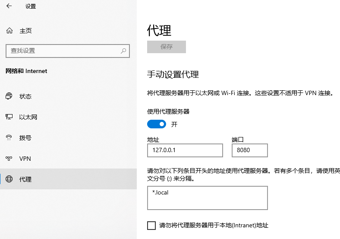Open the 拨号 settings page
340x239 pixels.
pyautogui.click(x=25, y=138)
